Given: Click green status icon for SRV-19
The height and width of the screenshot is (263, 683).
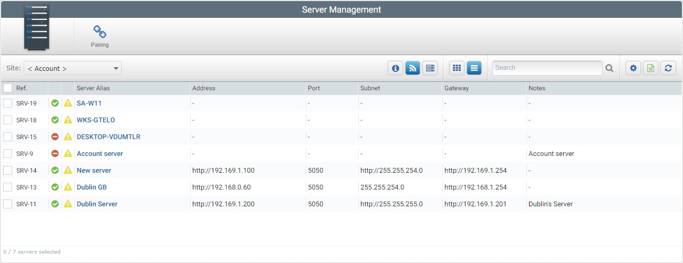Looking at the screenshot, I should (x=55, y=103).
